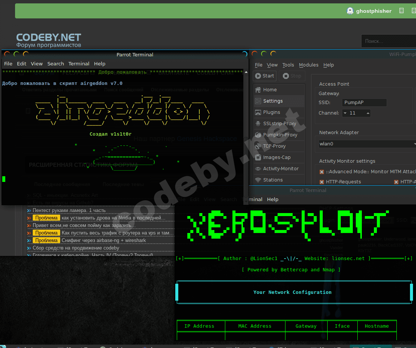The image size is (416, 348).
Task: Open topic Снифинг через airbase-ng + wireshark
Action: [104, 241]
